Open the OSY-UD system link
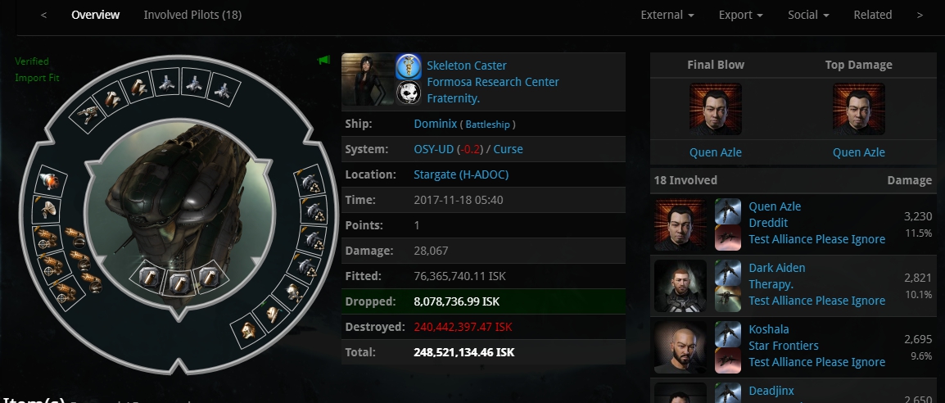This screenshot has width=945, height=403. point(433,149)
